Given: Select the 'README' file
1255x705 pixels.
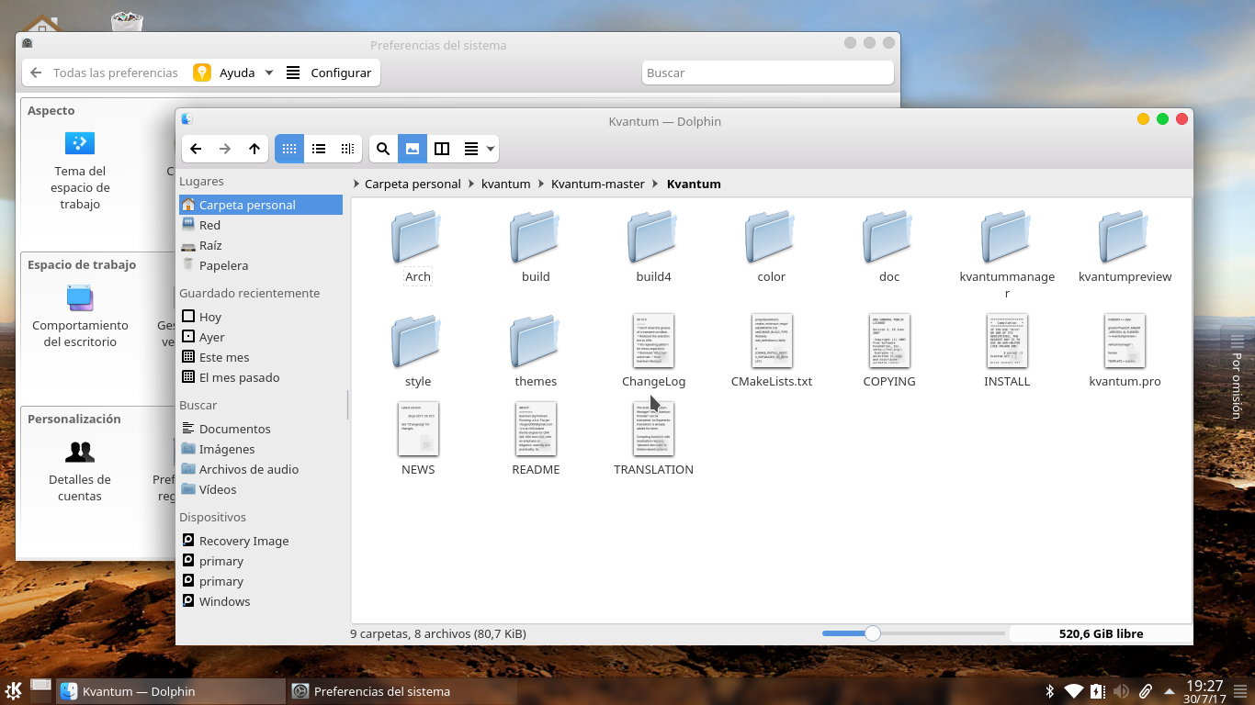Looking at the screenshot, I should [x=536, y=439].
